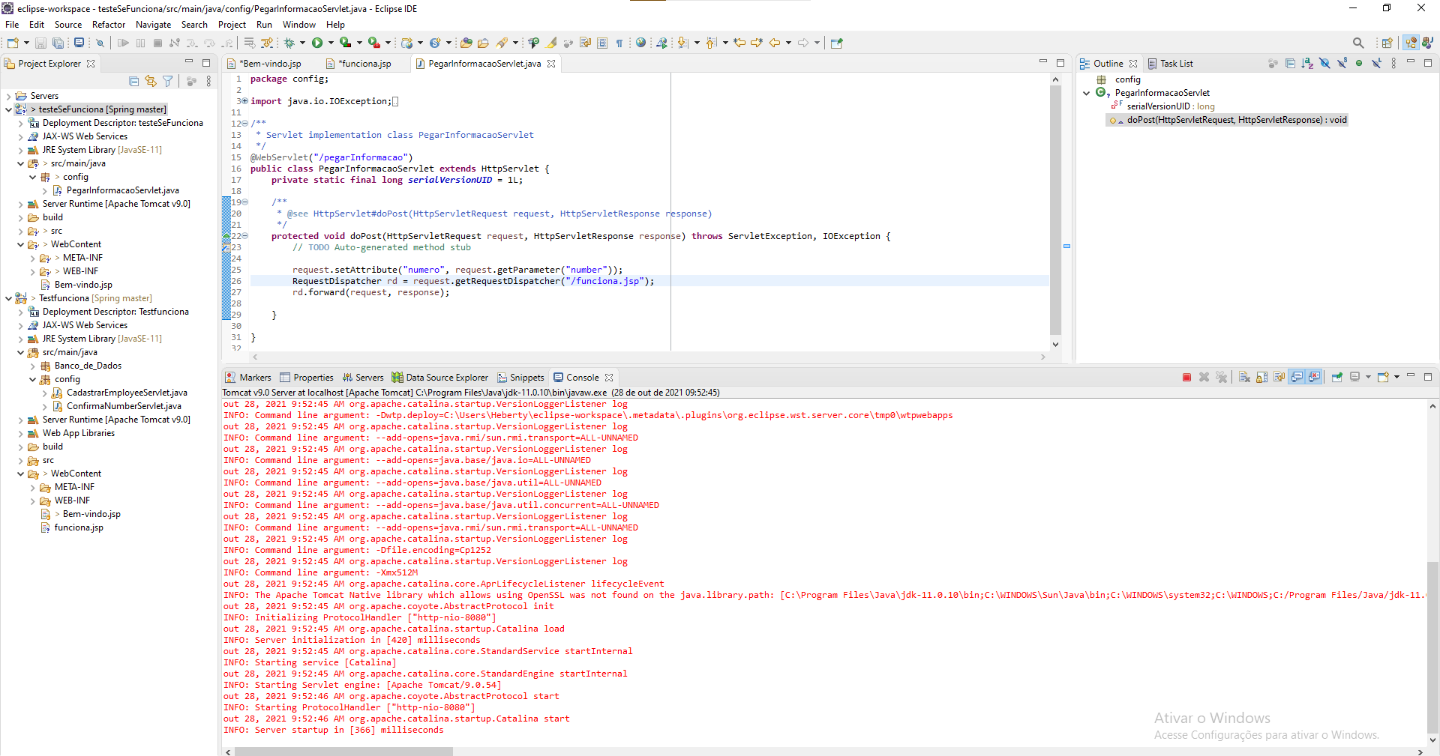Open the Run button dropdown arrow
Image resolution: width=1440 pixels, height=756 pixels.
click(x=331, y=43)
